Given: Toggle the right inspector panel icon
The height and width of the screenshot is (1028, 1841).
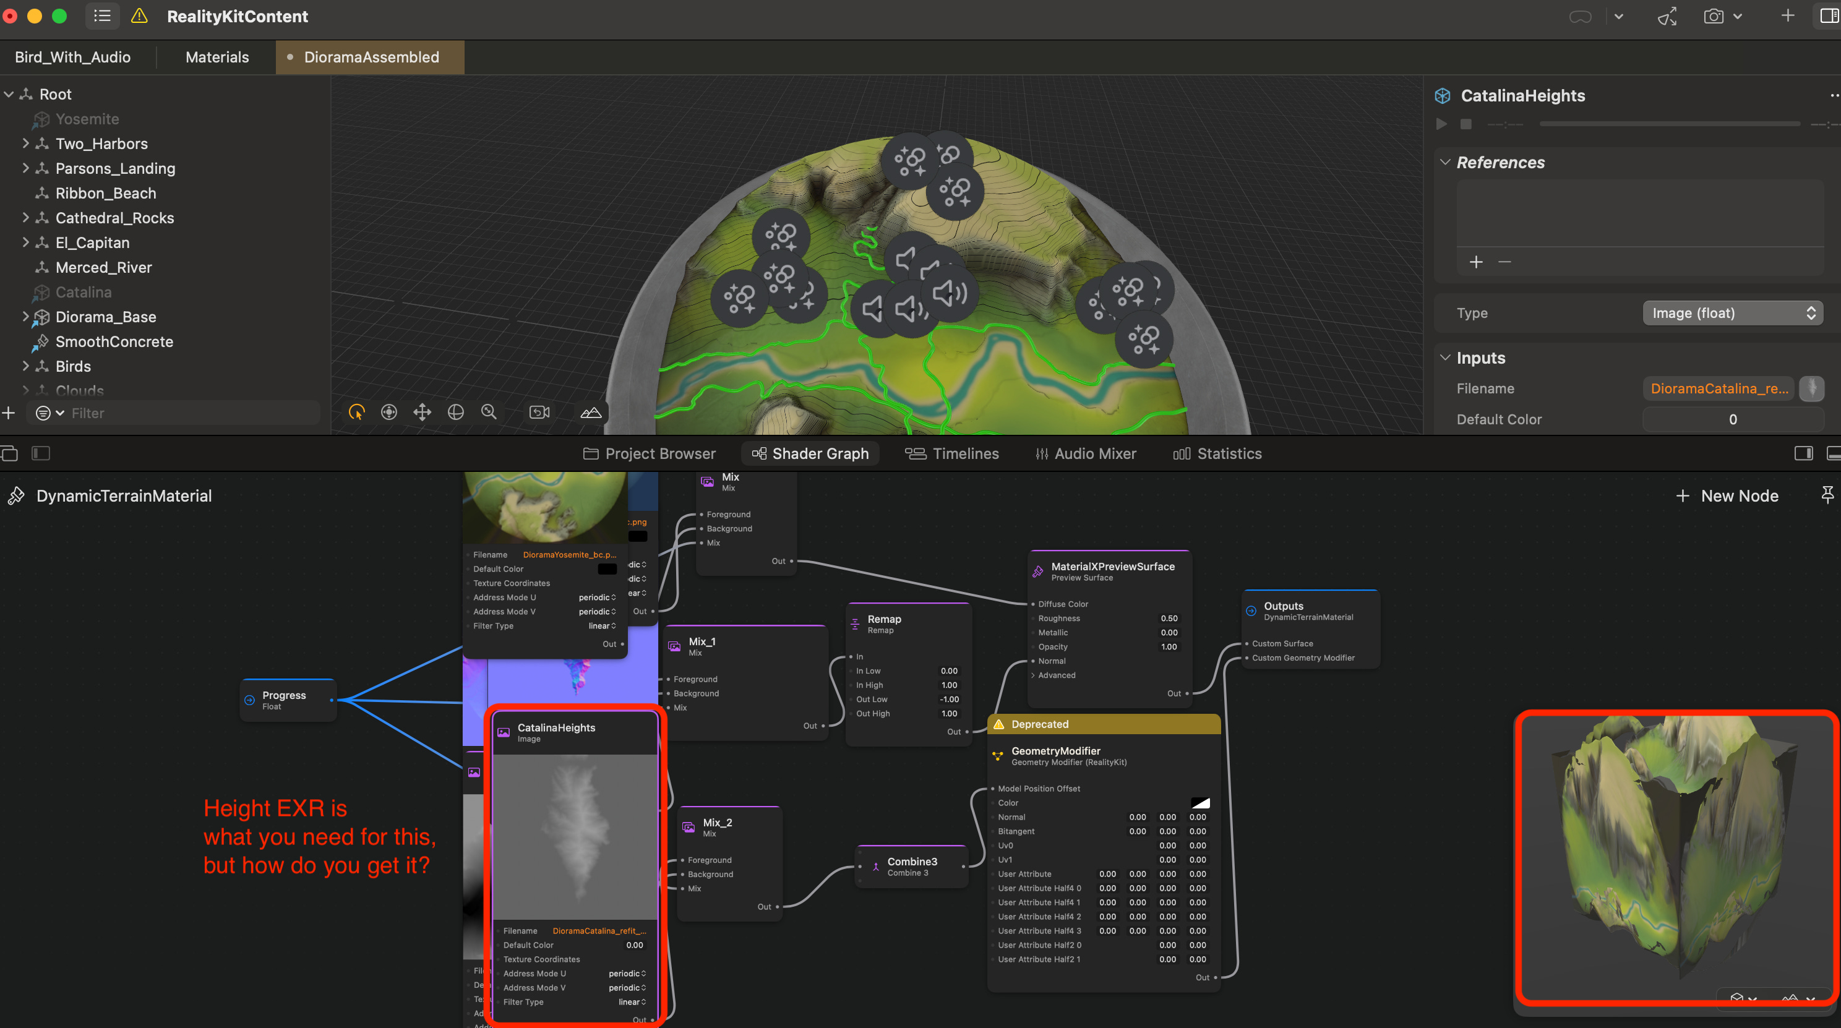Looking at the screenshot, I should coord(1828,17).
